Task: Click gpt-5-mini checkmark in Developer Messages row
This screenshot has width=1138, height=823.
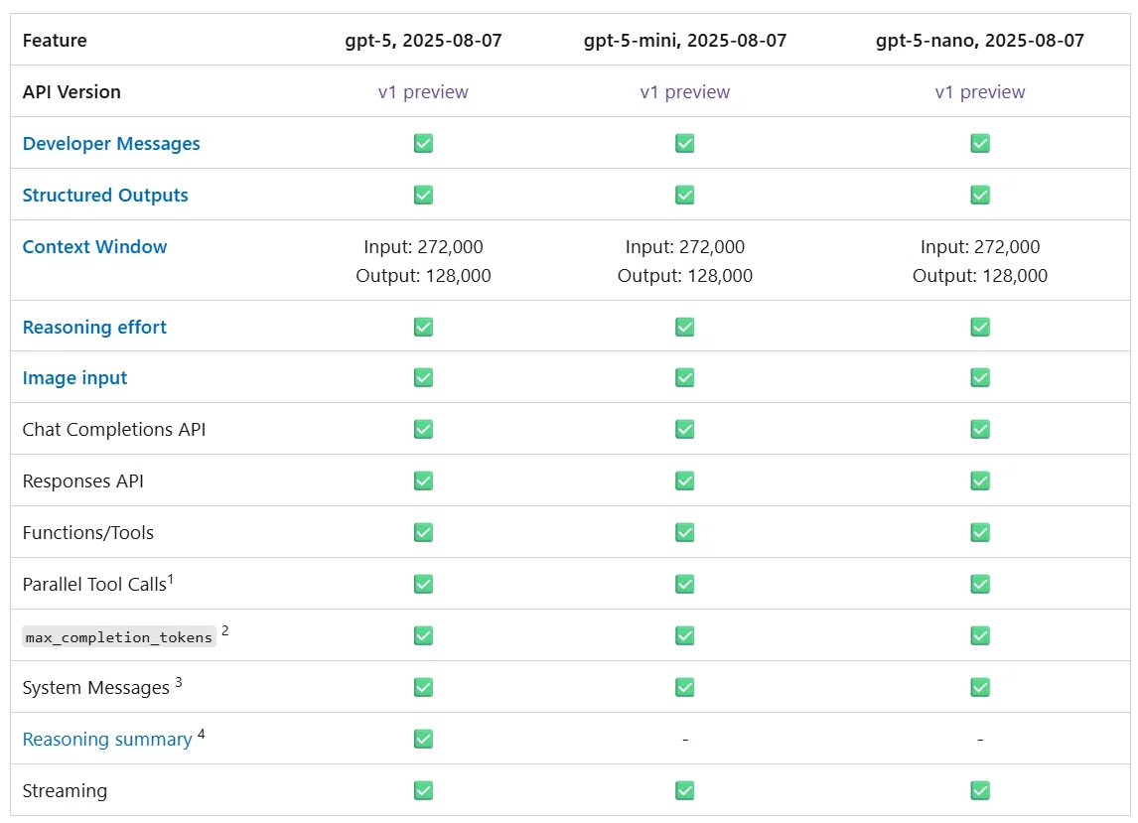Action: pyautogui.click(x=684, y=144)
